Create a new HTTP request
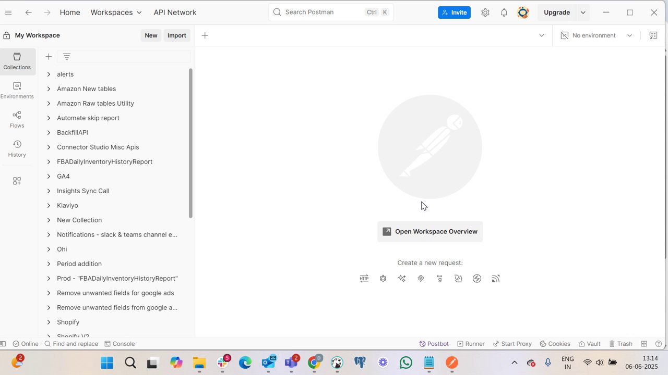Screen dimensions: 668x375 tap(364, 279)
